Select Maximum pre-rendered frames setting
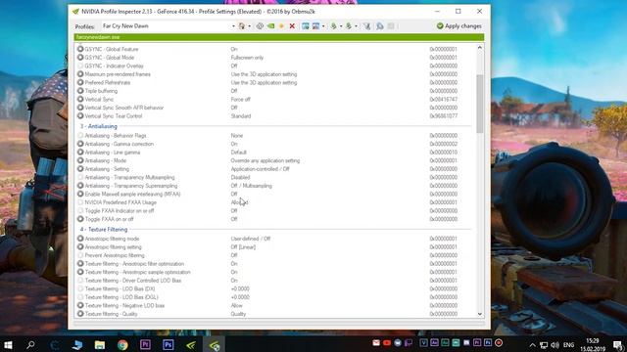627x352 pixels. (x=274, y=74)
